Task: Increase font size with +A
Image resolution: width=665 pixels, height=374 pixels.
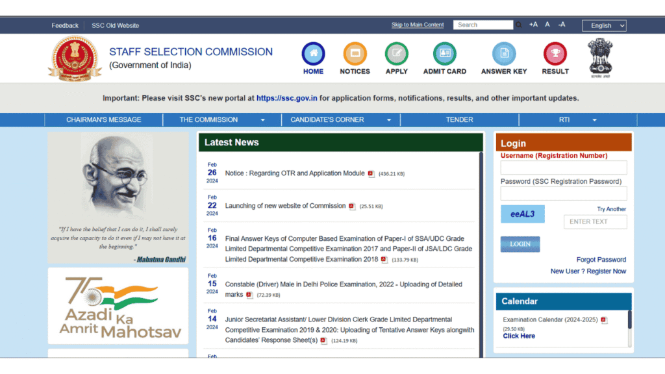Action: pos(533,25)
